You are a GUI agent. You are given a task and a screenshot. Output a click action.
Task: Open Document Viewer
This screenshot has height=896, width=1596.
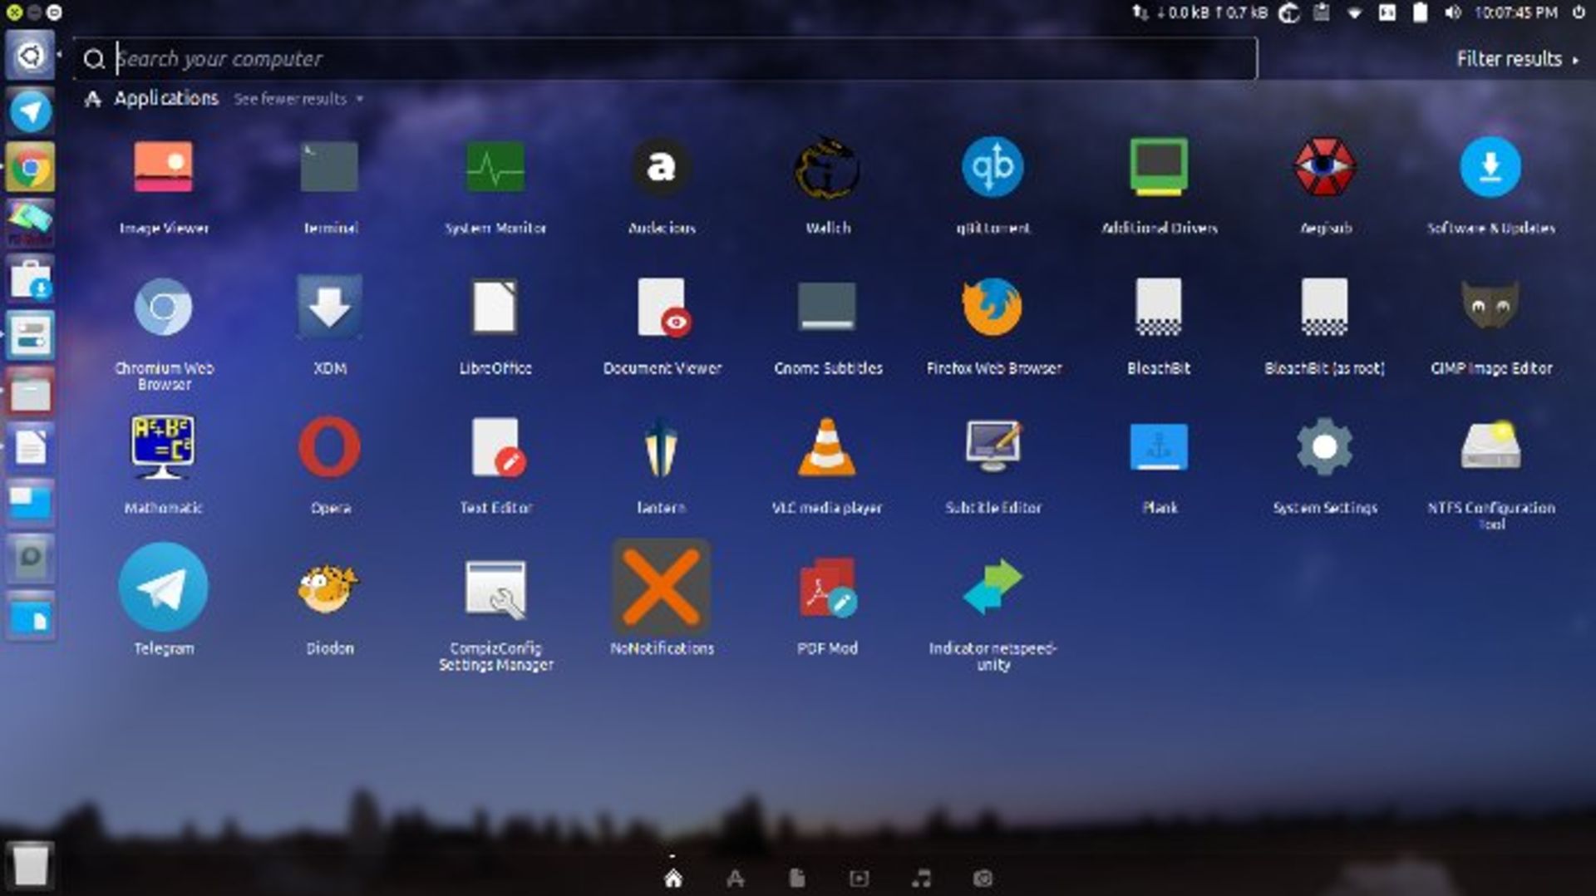663,308
